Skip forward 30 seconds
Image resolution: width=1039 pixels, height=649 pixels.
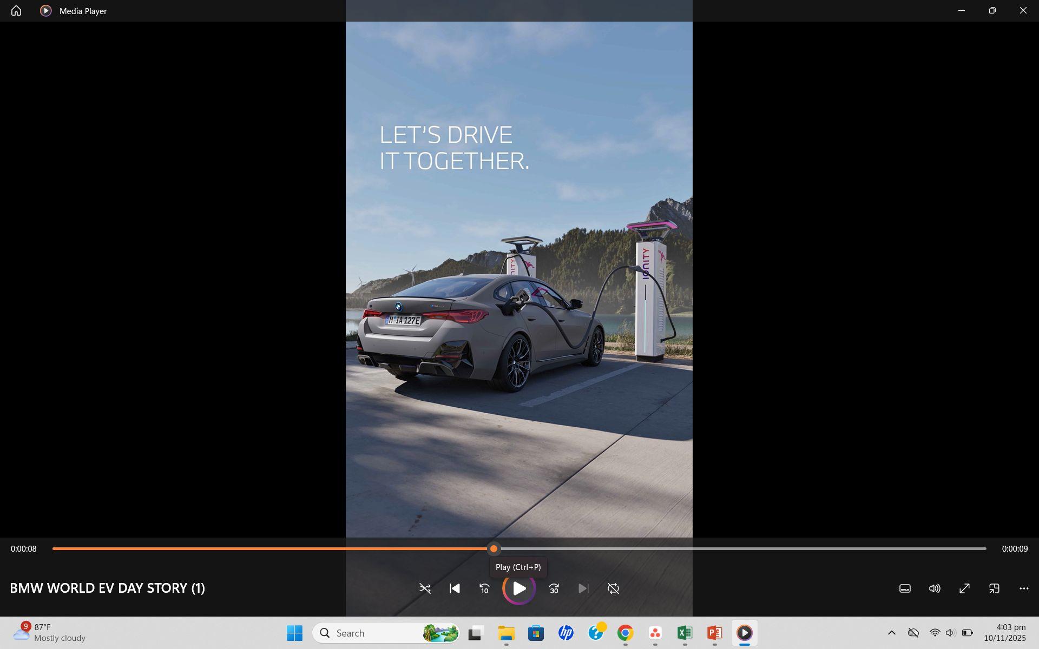(x=554, y=588)
